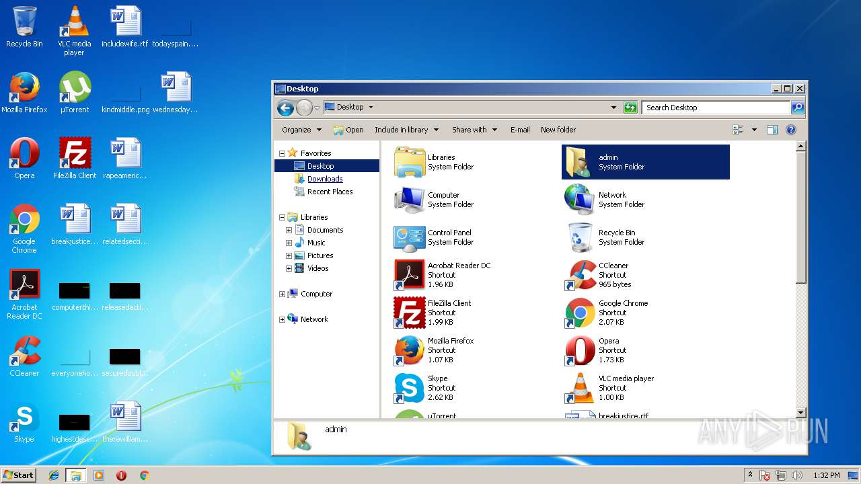The width and height of the screenshot is (861, 484).
Task: Launch Mozilla Firefox desktop shortcut
Action: [24, 93]
